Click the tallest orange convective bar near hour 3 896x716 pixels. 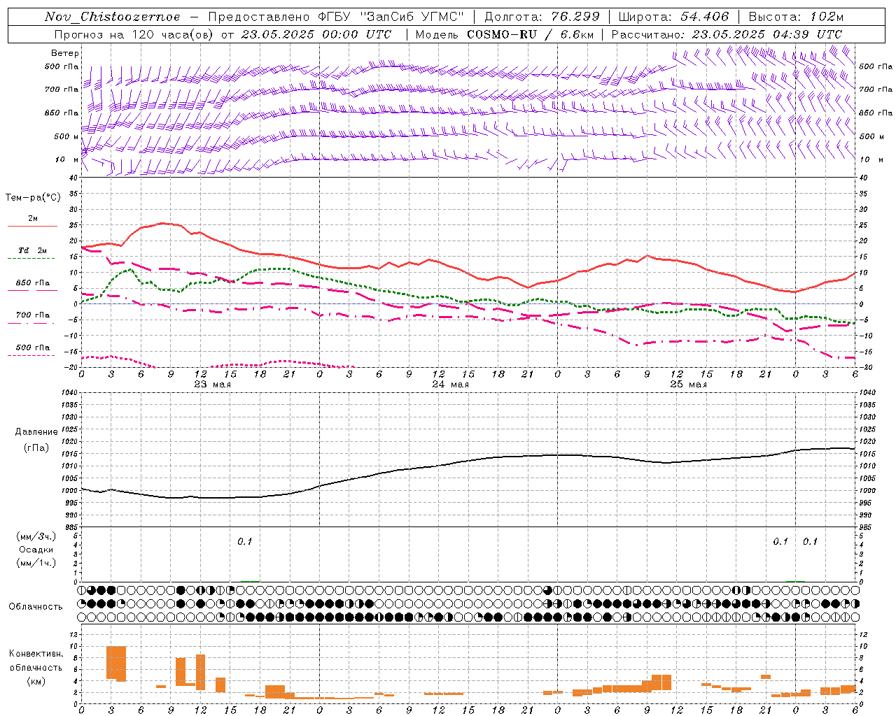pyautogui.click(x=116, y=663)
